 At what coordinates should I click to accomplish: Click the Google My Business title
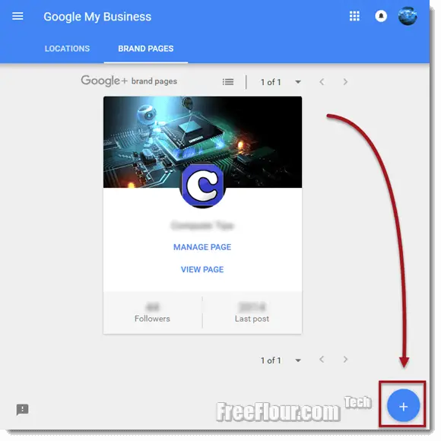tap(97, 17)
